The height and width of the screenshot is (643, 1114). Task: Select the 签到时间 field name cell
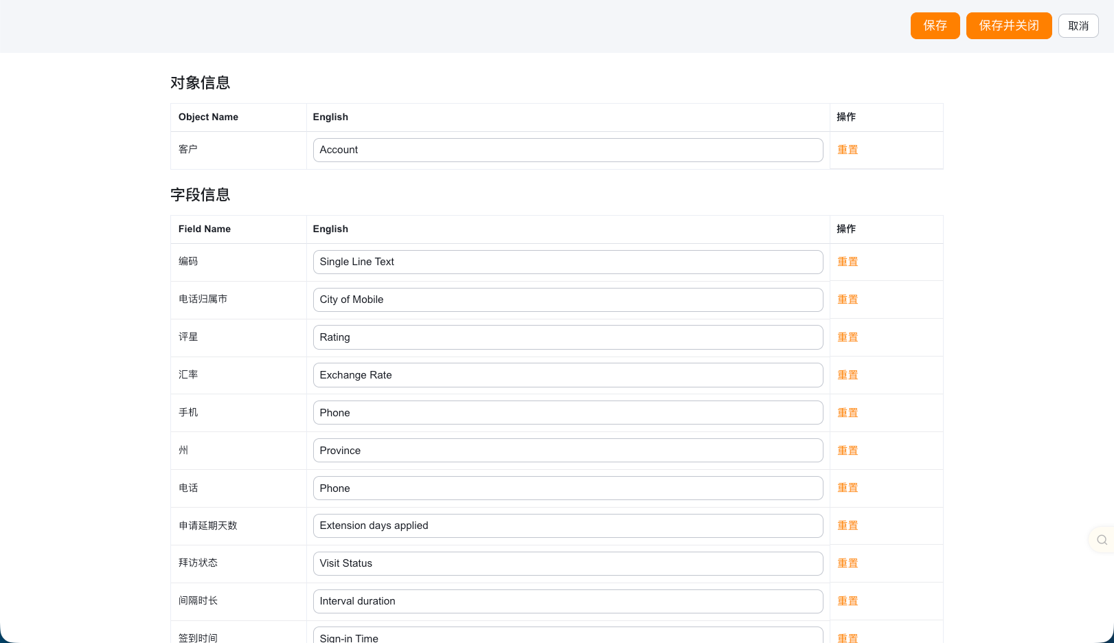point(238,633)
